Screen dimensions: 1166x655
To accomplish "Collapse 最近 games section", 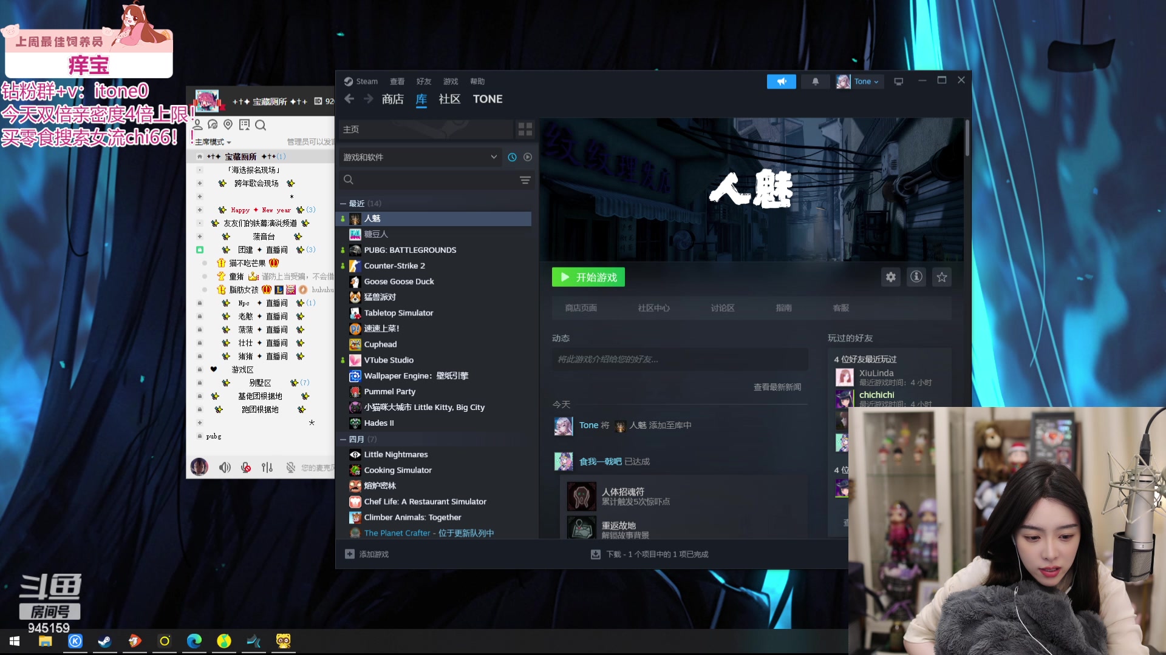I will (343, 204).
